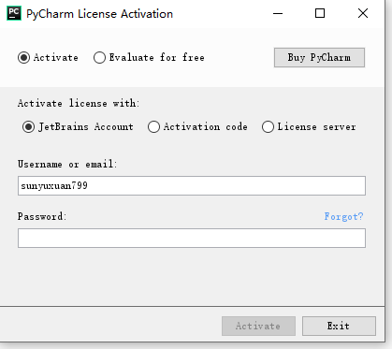Image resolution: width=392 pixels, height=349 pixels.
Task: Click the username text sunyuxuan799
Action: point(54,186)
